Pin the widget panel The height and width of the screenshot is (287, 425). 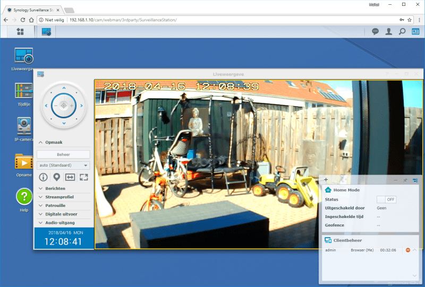tap(405, 180)
